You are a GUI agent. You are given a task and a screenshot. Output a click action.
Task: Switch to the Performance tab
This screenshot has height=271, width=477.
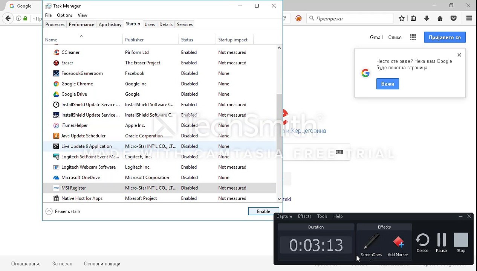click(81, 24)
